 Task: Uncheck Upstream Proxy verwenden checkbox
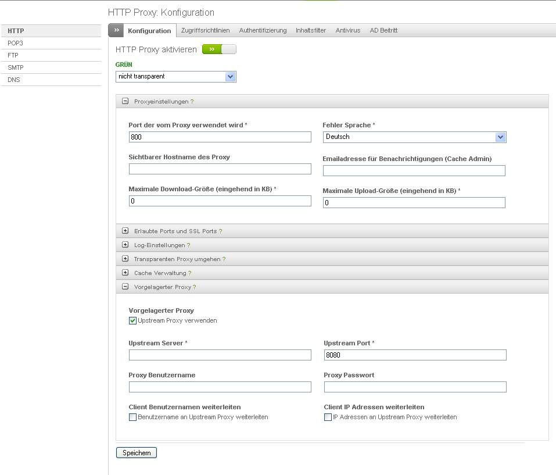[x=133, y=321]
